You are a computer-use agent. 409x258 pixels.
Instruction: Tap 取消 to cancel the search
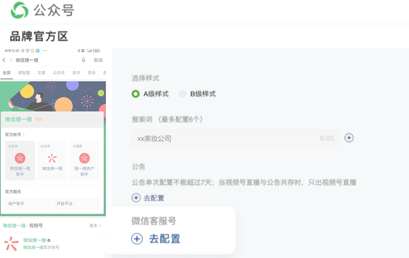(98, 60)
